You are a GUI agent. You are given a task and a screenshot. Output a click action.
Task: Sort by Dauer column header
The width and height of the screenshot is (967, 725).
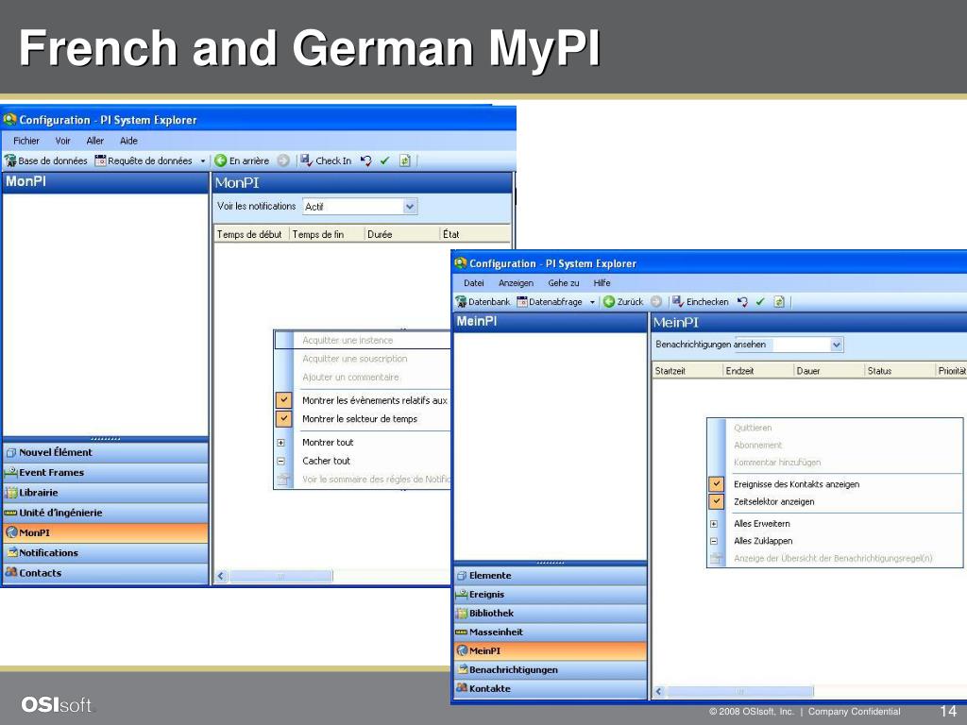pos(829,370)
